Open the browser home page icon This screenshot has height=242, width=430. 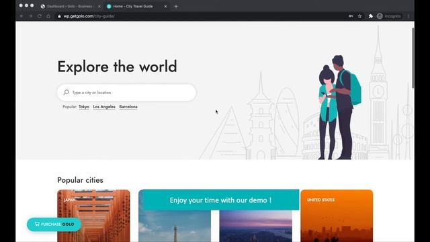(x=48, y=16)
